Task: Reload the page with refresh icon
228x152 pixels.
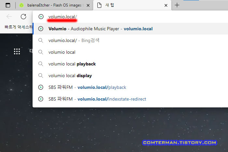Action: (23, 17)
